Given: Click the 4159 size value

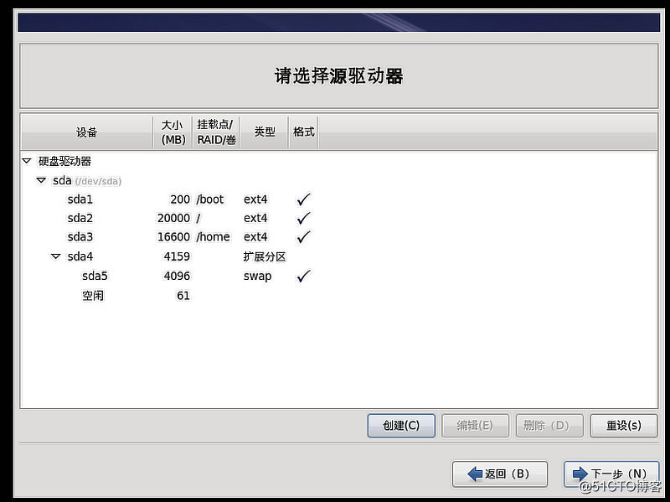Looking at the screenshot, I should click(x=177, y=256).
